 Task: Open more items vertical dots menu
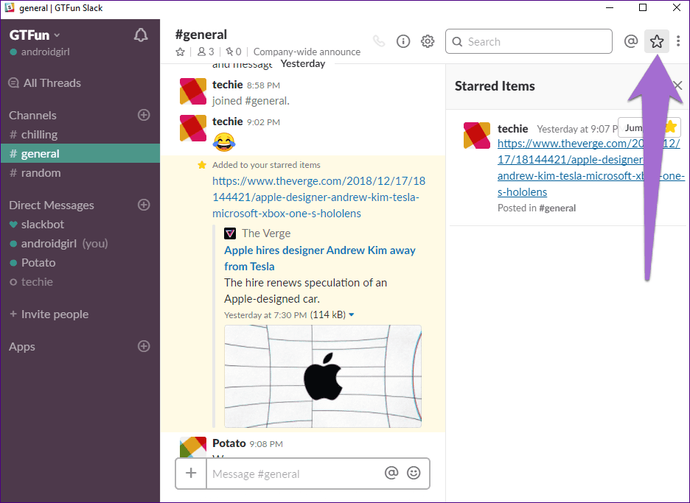tap(678, 41)
